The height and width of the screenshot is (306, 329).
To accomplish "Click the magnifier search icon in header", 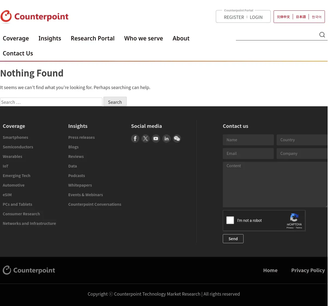I will pos(322,35).
